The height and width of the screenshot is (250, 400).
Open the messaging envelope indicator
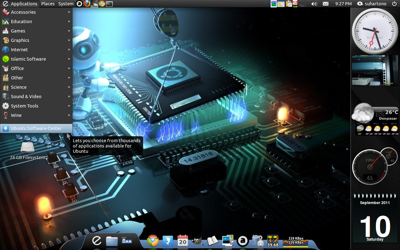[326, 4]
